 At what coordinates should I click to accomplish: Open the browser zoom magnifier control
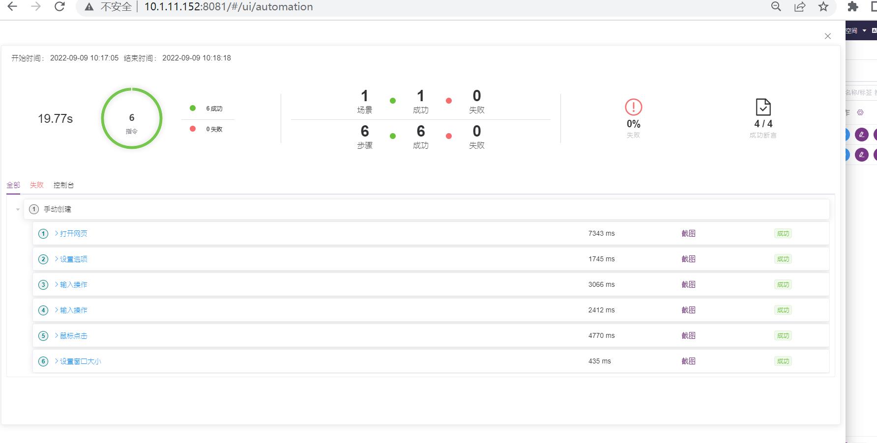pyautogui.click(x=776, y=6)
